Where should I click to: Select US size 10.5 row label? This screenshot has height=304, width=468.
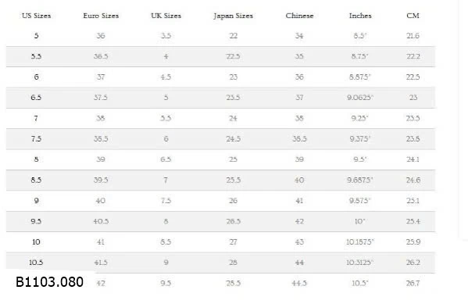[x=36, y=263]
